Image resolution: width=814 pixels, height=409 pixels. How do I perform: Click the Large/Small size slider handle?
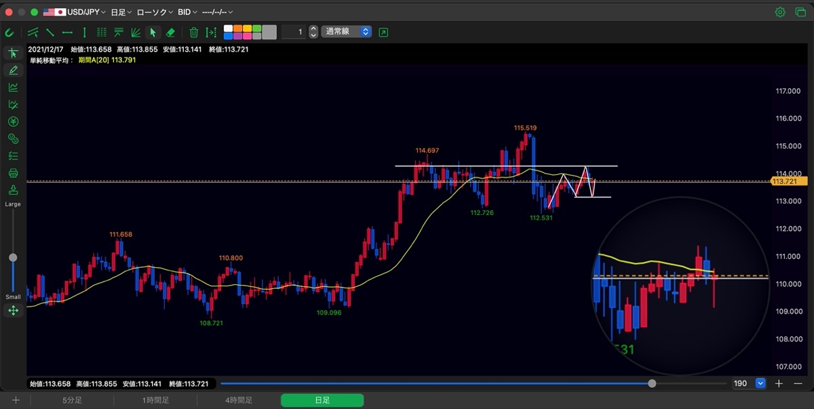click(13, 258)
